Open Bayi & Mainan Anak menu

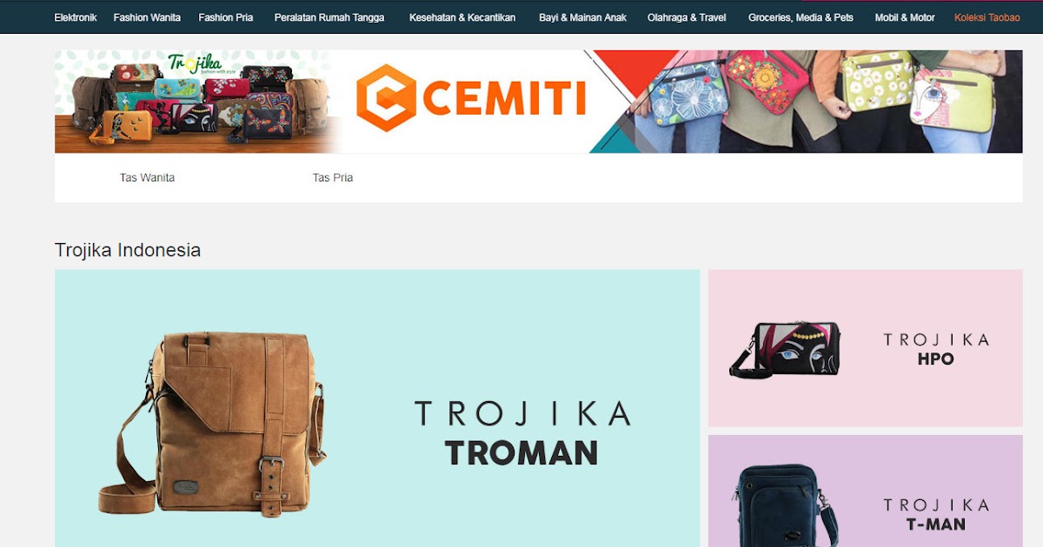582,17
